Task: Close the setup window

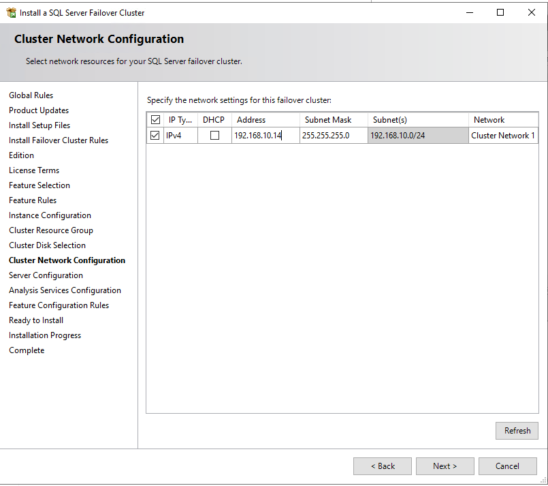Action: click(x=532, y=12)
